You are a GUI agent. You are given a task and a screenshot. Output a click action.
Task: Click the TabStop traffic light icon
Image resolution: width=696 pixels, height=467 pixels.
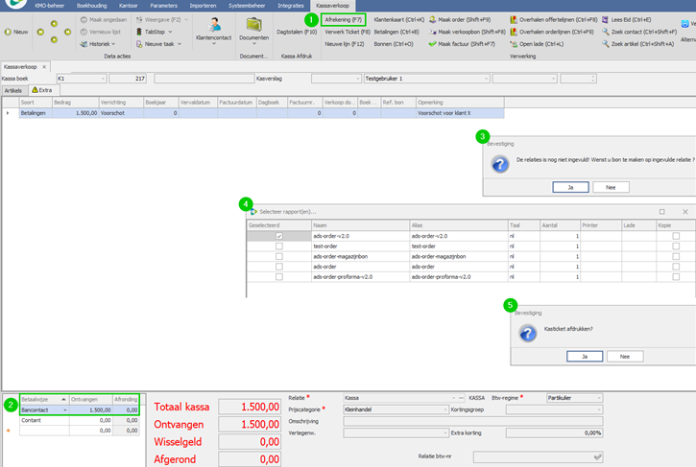pos(139,32)
